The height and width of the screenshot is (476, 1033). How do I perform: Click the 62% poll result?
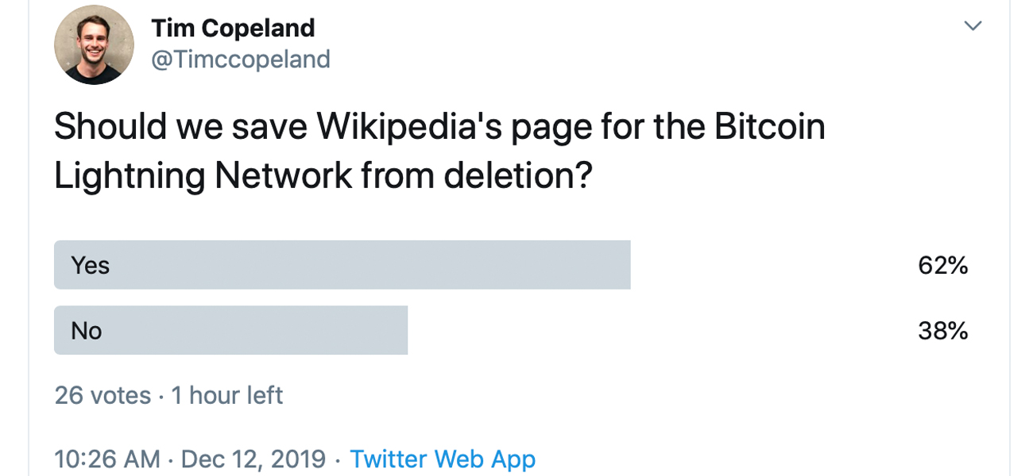click(x=942, y=266)
